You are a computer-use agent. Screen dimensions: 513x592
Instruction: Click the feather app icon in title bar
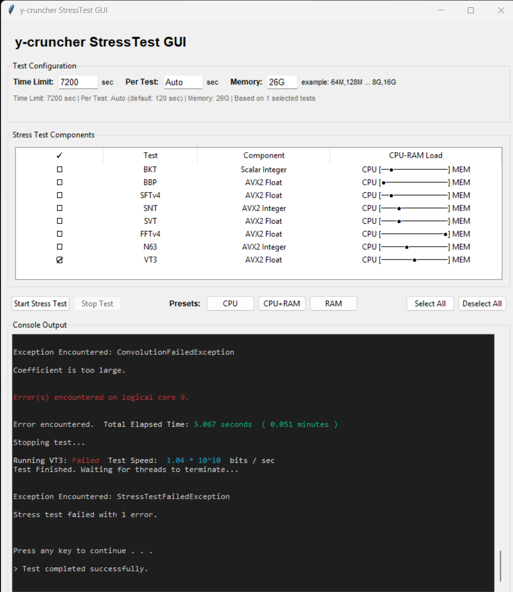(x=11, y=10)
